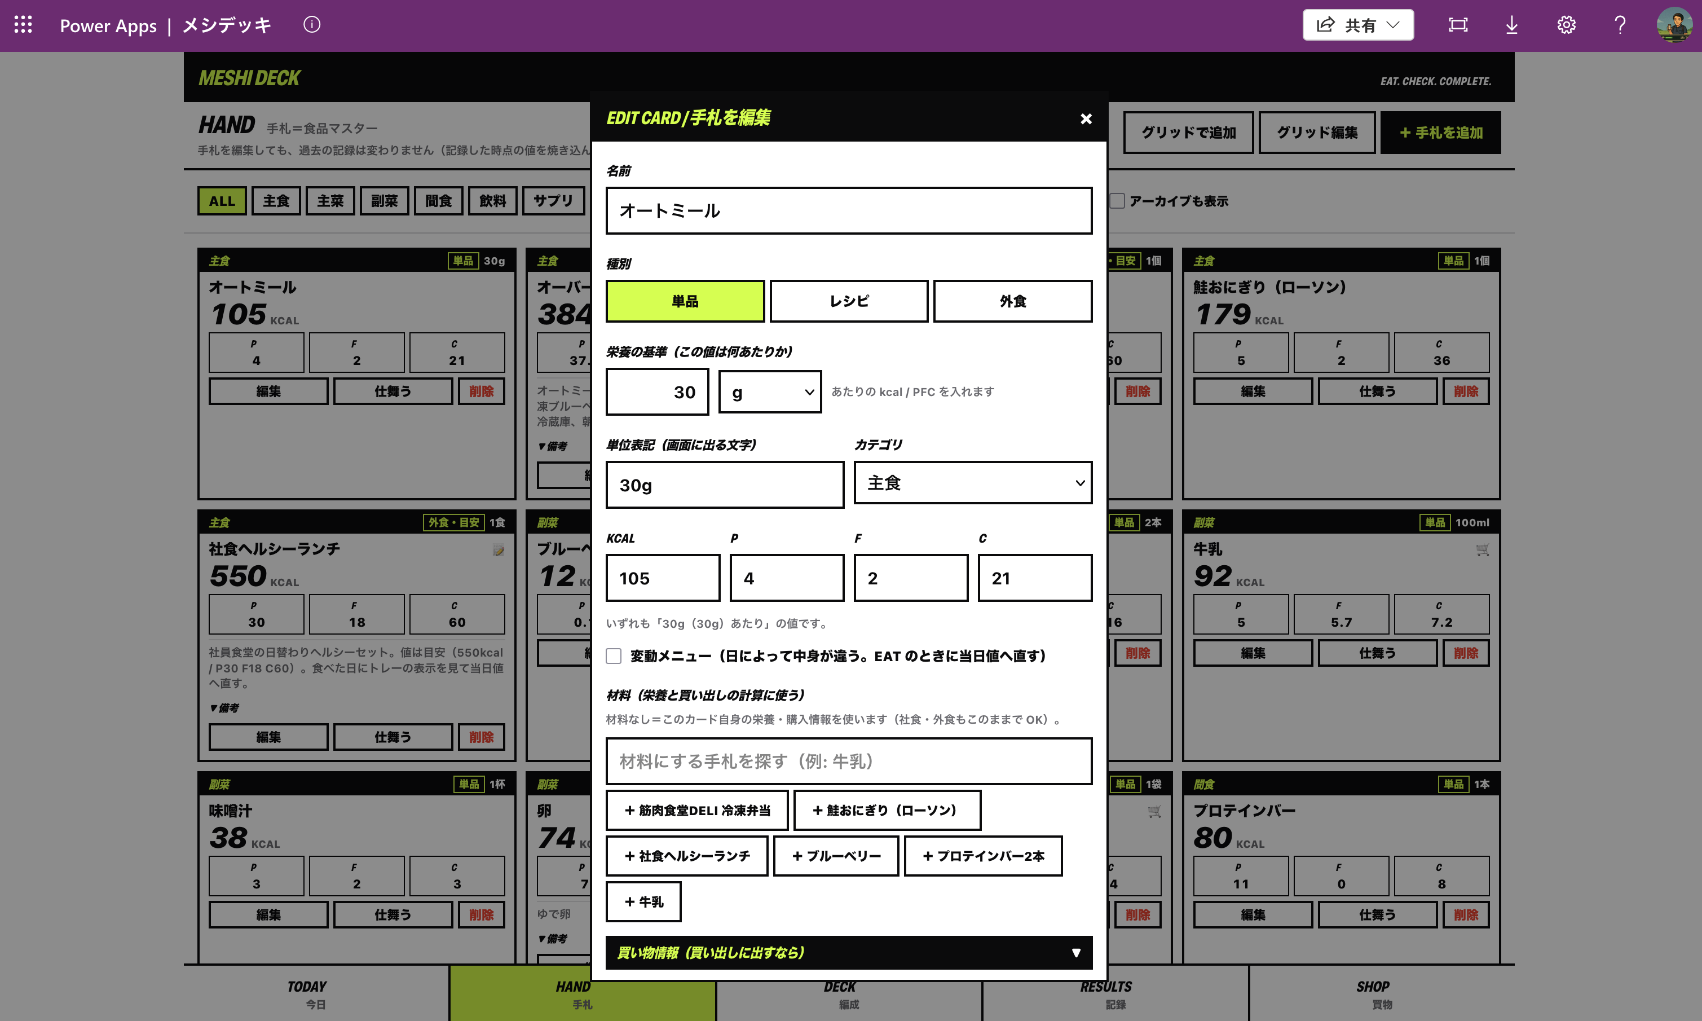Select the ALL category filter
The height and width of the screenshot is (1021, 1702).
[x=222, y=201]
